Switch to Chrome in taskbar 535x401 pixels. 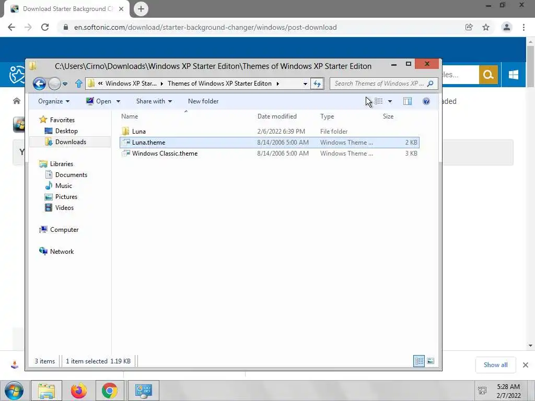click(x=110, y=391)
